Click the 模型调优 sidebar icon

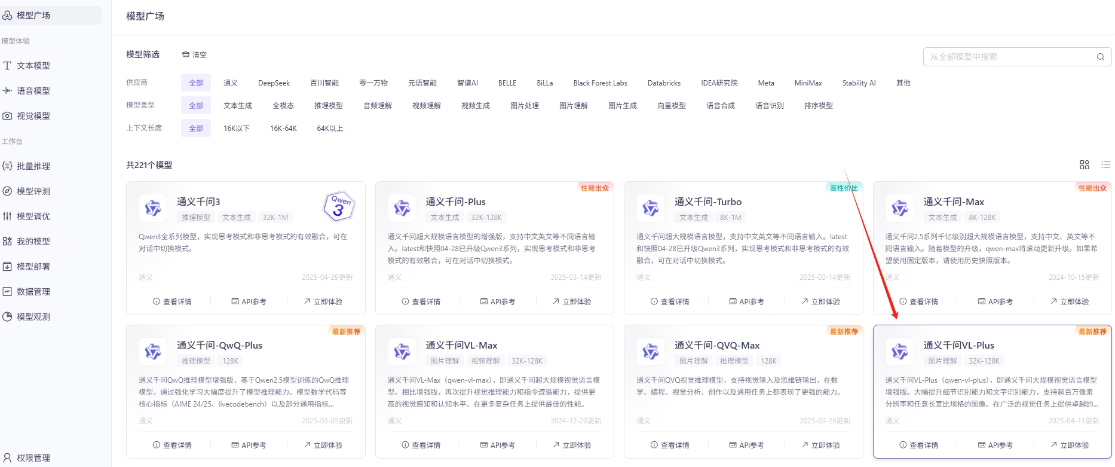click(x=7, y=216)
